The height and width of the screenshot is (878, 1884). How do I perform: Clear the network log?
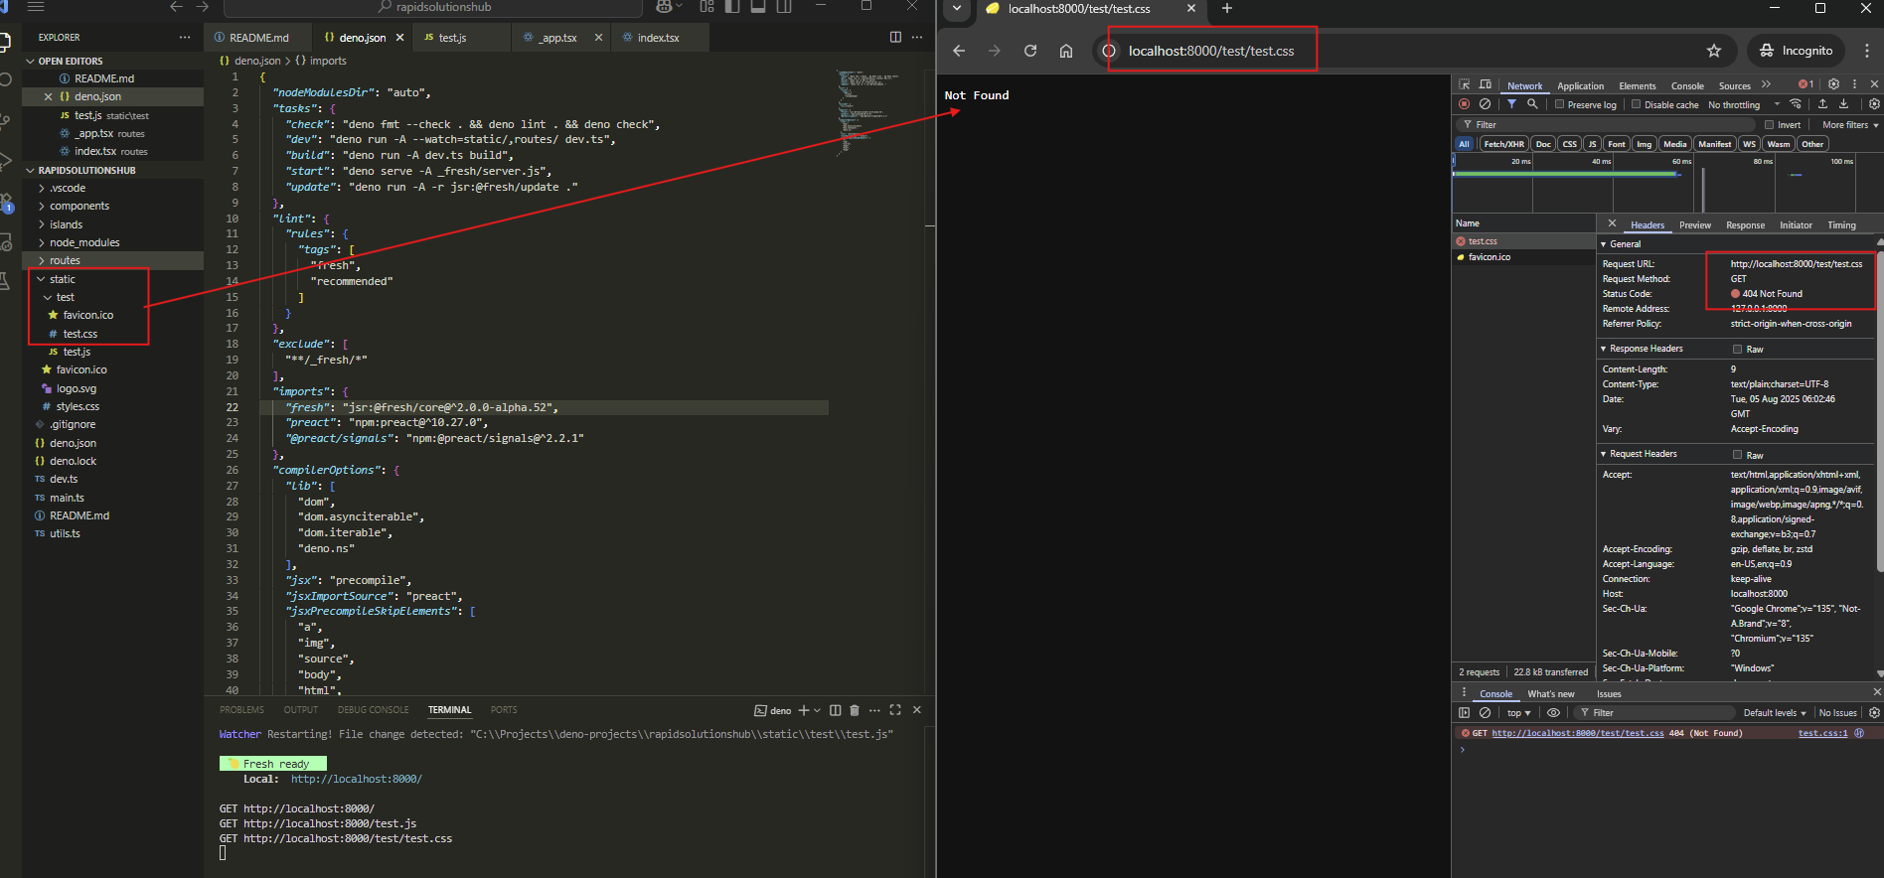[x=1485, y=104]
